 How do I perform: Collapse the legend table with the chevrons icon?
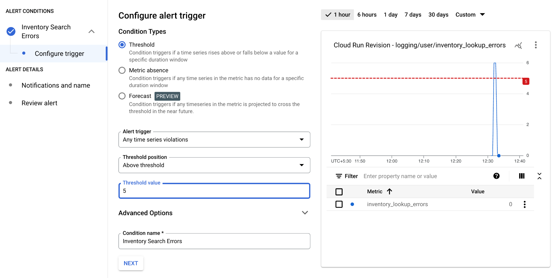click(x=539, y=176)
